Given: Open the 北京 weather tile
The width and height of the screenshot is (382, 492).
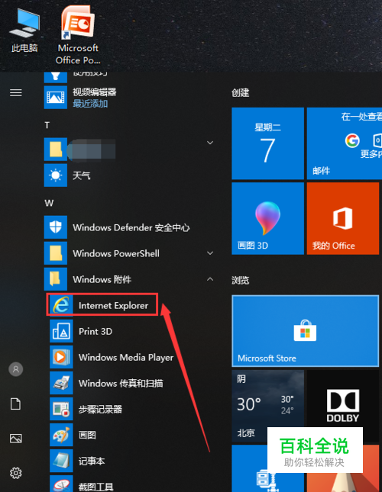Looking at the screenshot, I should tap(267, 406).
